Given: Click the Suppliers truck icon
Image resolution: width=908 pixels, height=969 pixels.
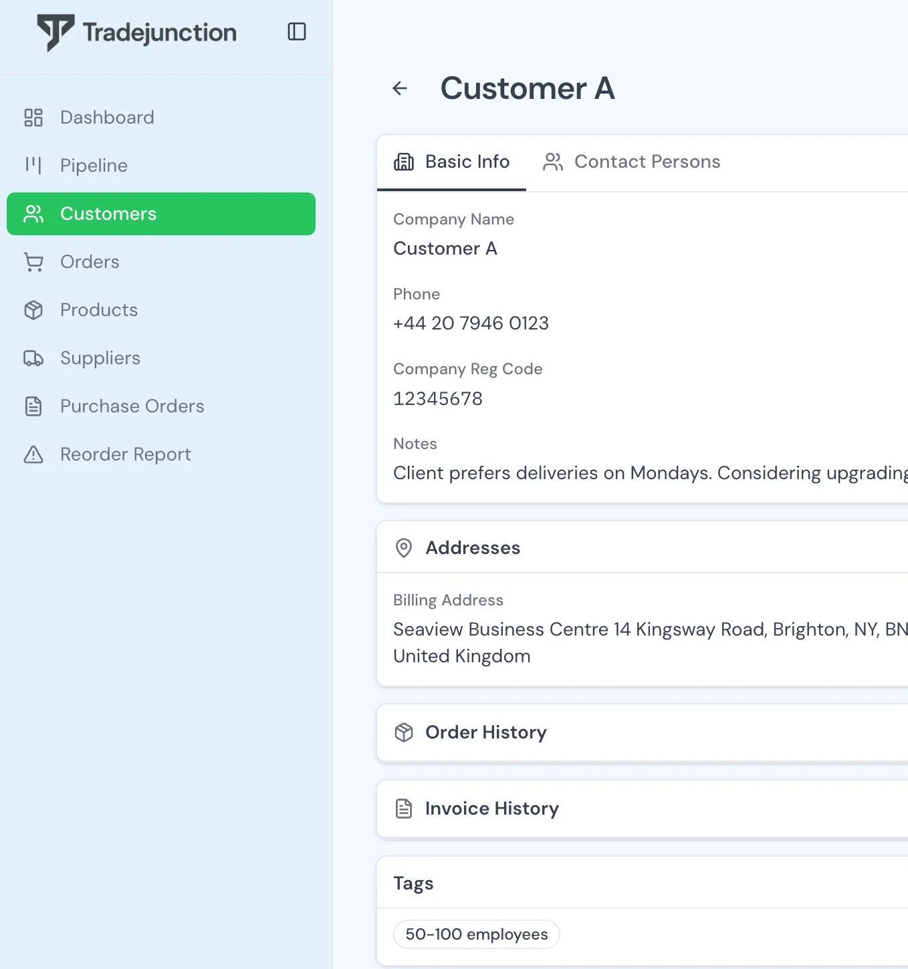Looking at the screenshot, I should click(x=33, y=358).
